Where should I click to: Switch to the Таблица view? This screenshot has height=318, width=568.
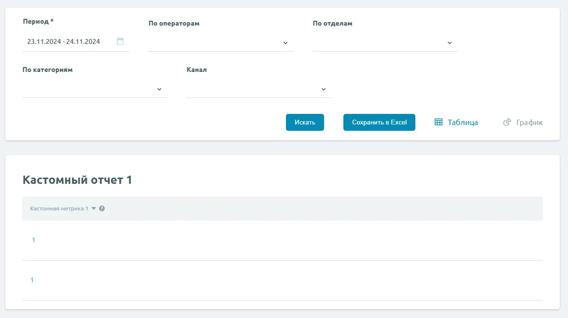tap(462, 123)
